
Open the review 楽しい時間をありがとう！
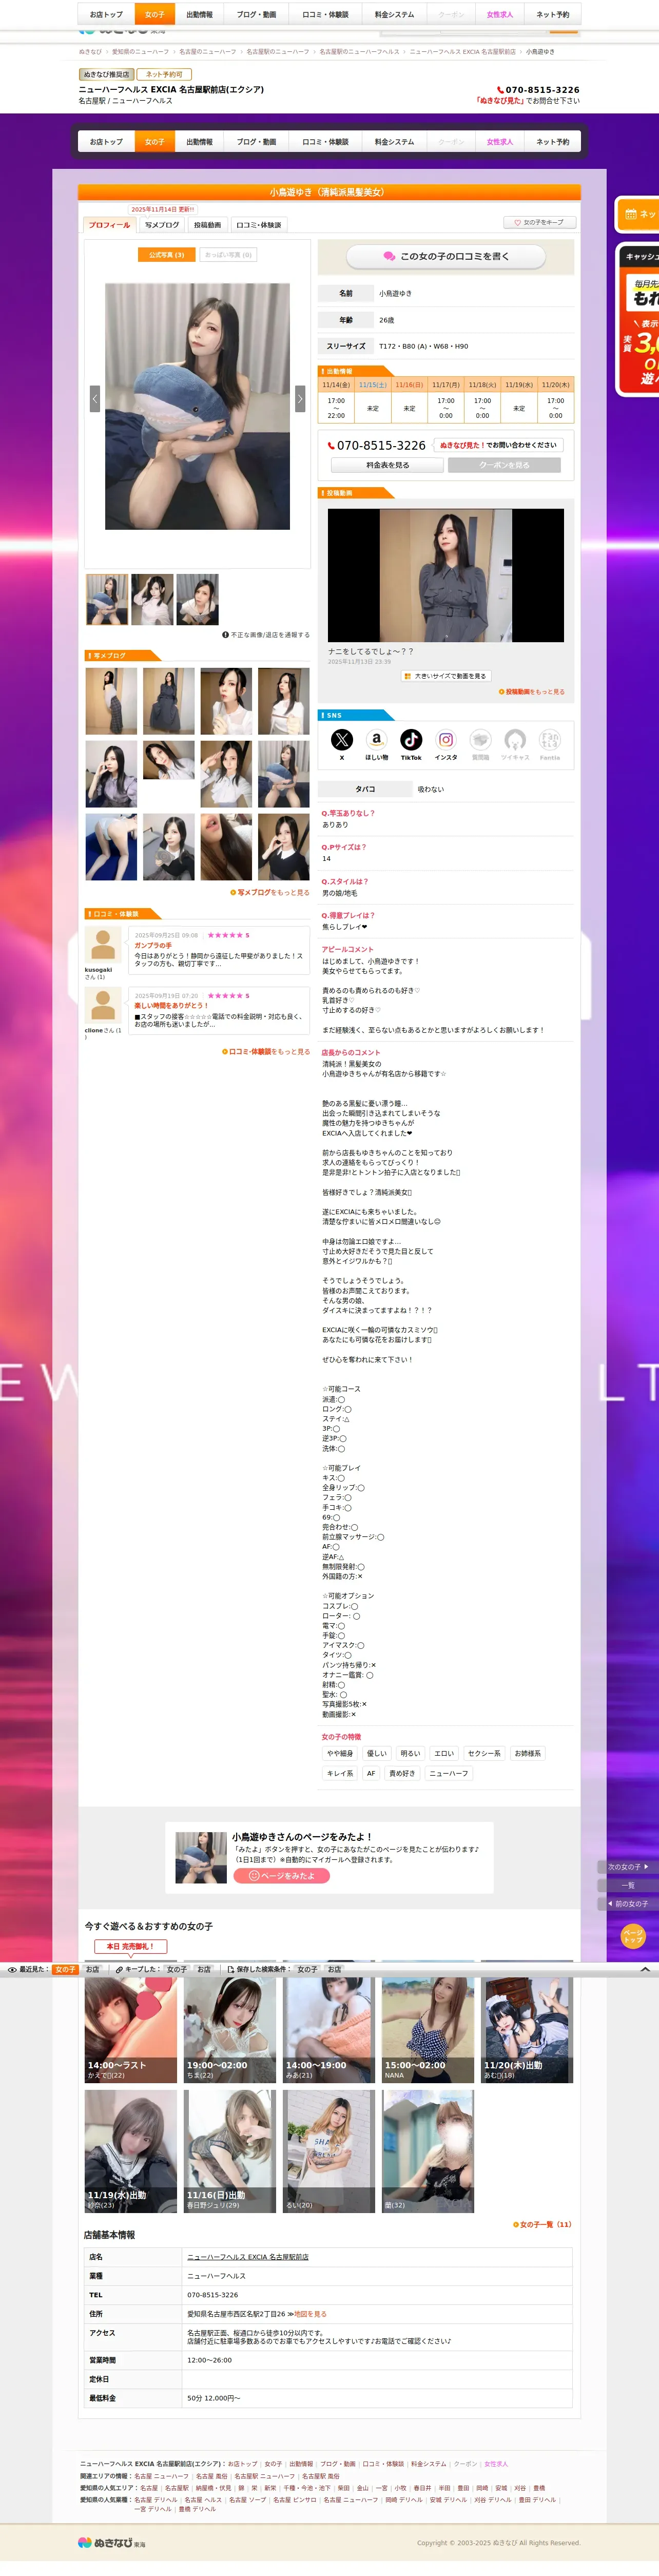(171, 1006)
